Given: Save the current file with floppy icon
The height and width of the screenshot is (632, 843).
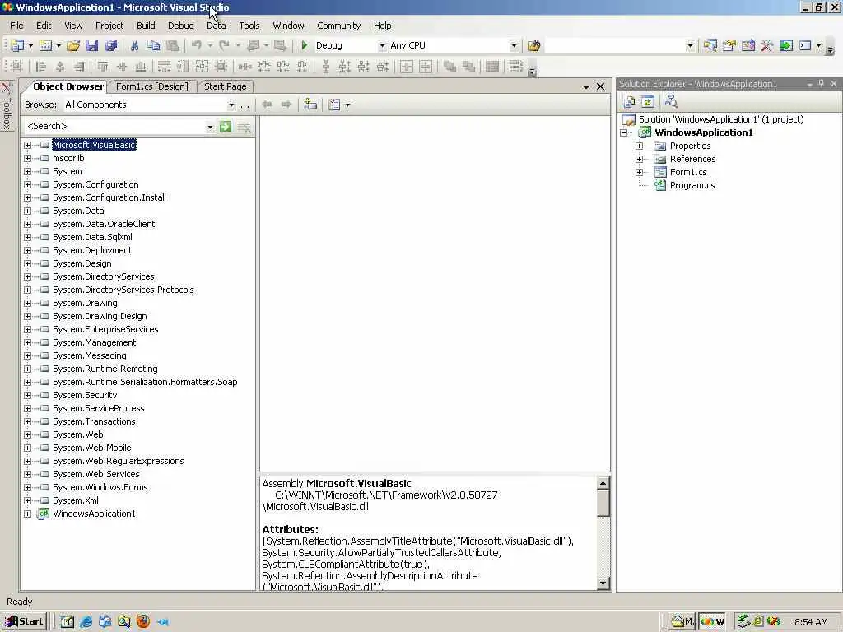Looking at the screenshot, I should tap(92, 46).
